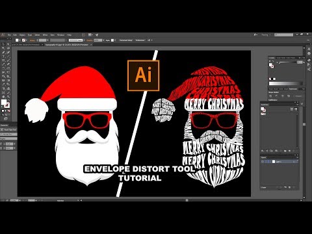Set paint to None in the toolbar

point(9,110)
